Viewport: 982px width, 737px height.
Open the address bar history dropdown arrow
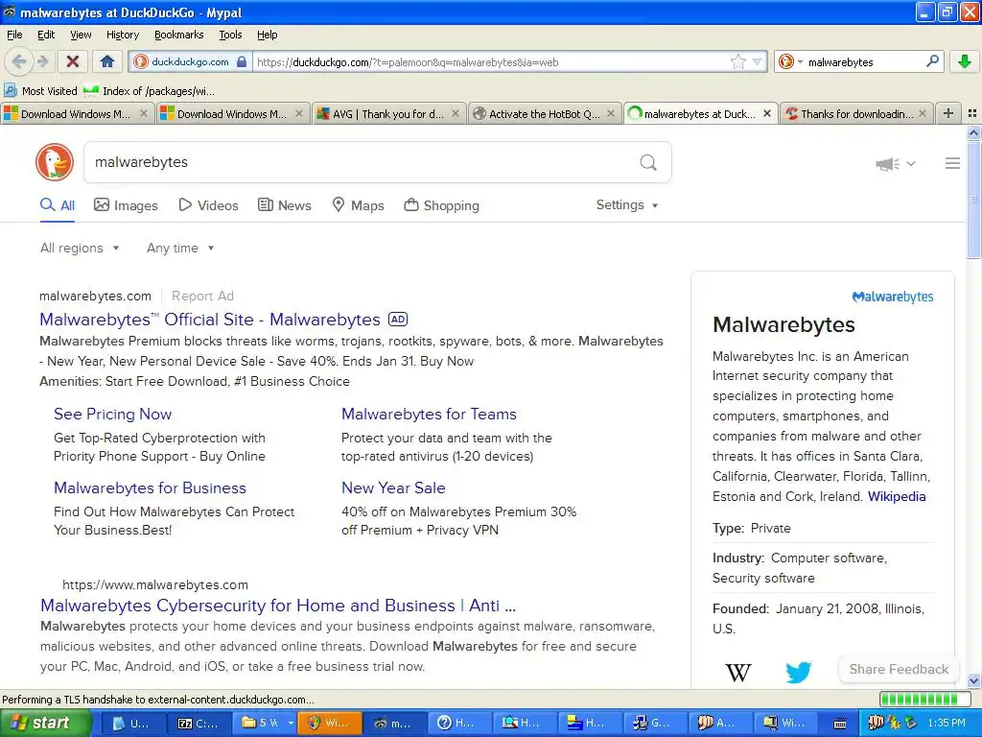tap(758, 61)
